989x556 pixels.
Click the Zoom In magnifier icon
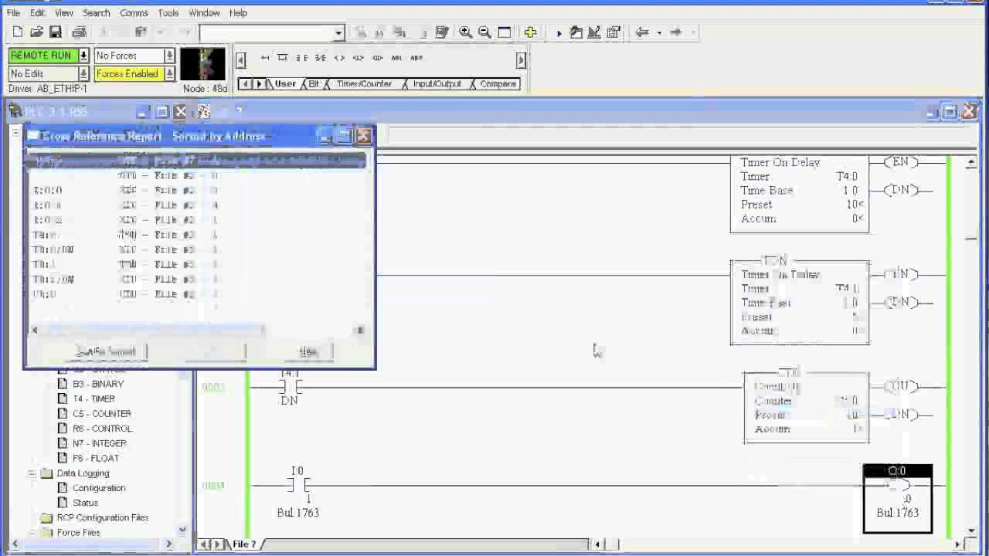click(x=466, y=32)
